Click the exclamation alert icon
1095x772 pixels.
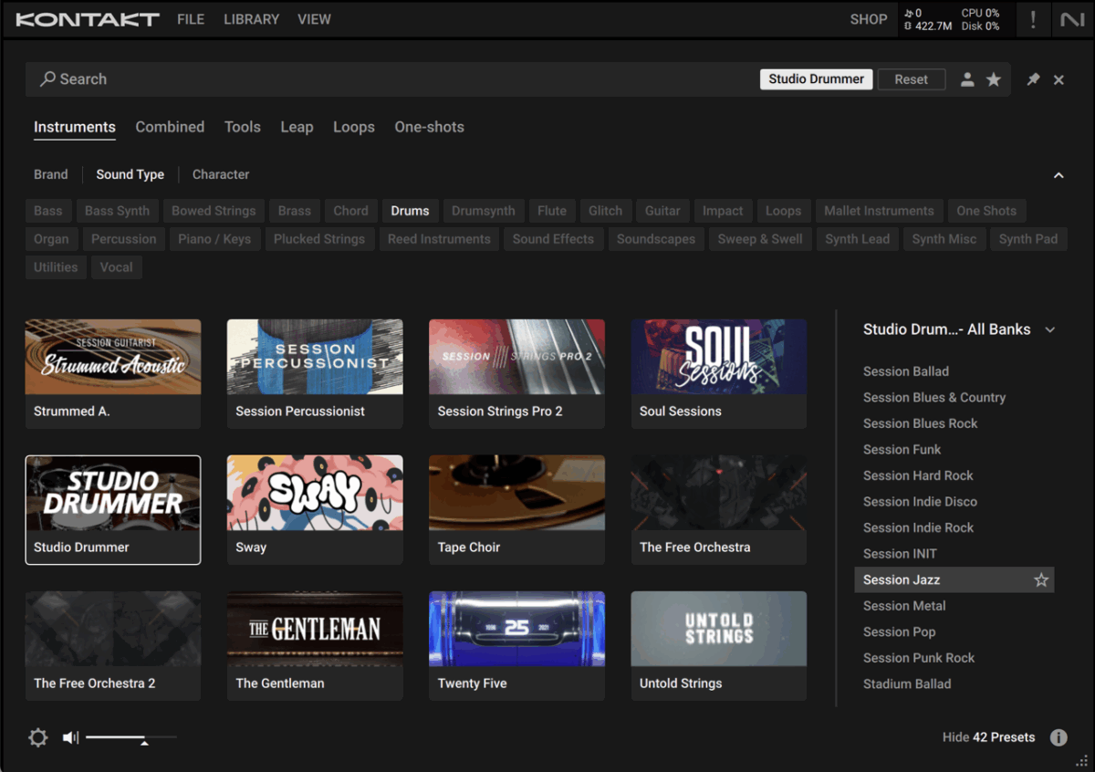tap(1033, 19)
